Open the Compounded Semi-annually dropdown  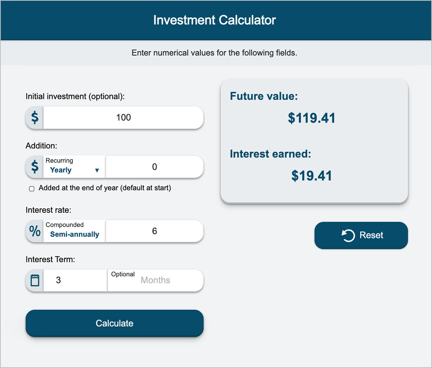74,231
